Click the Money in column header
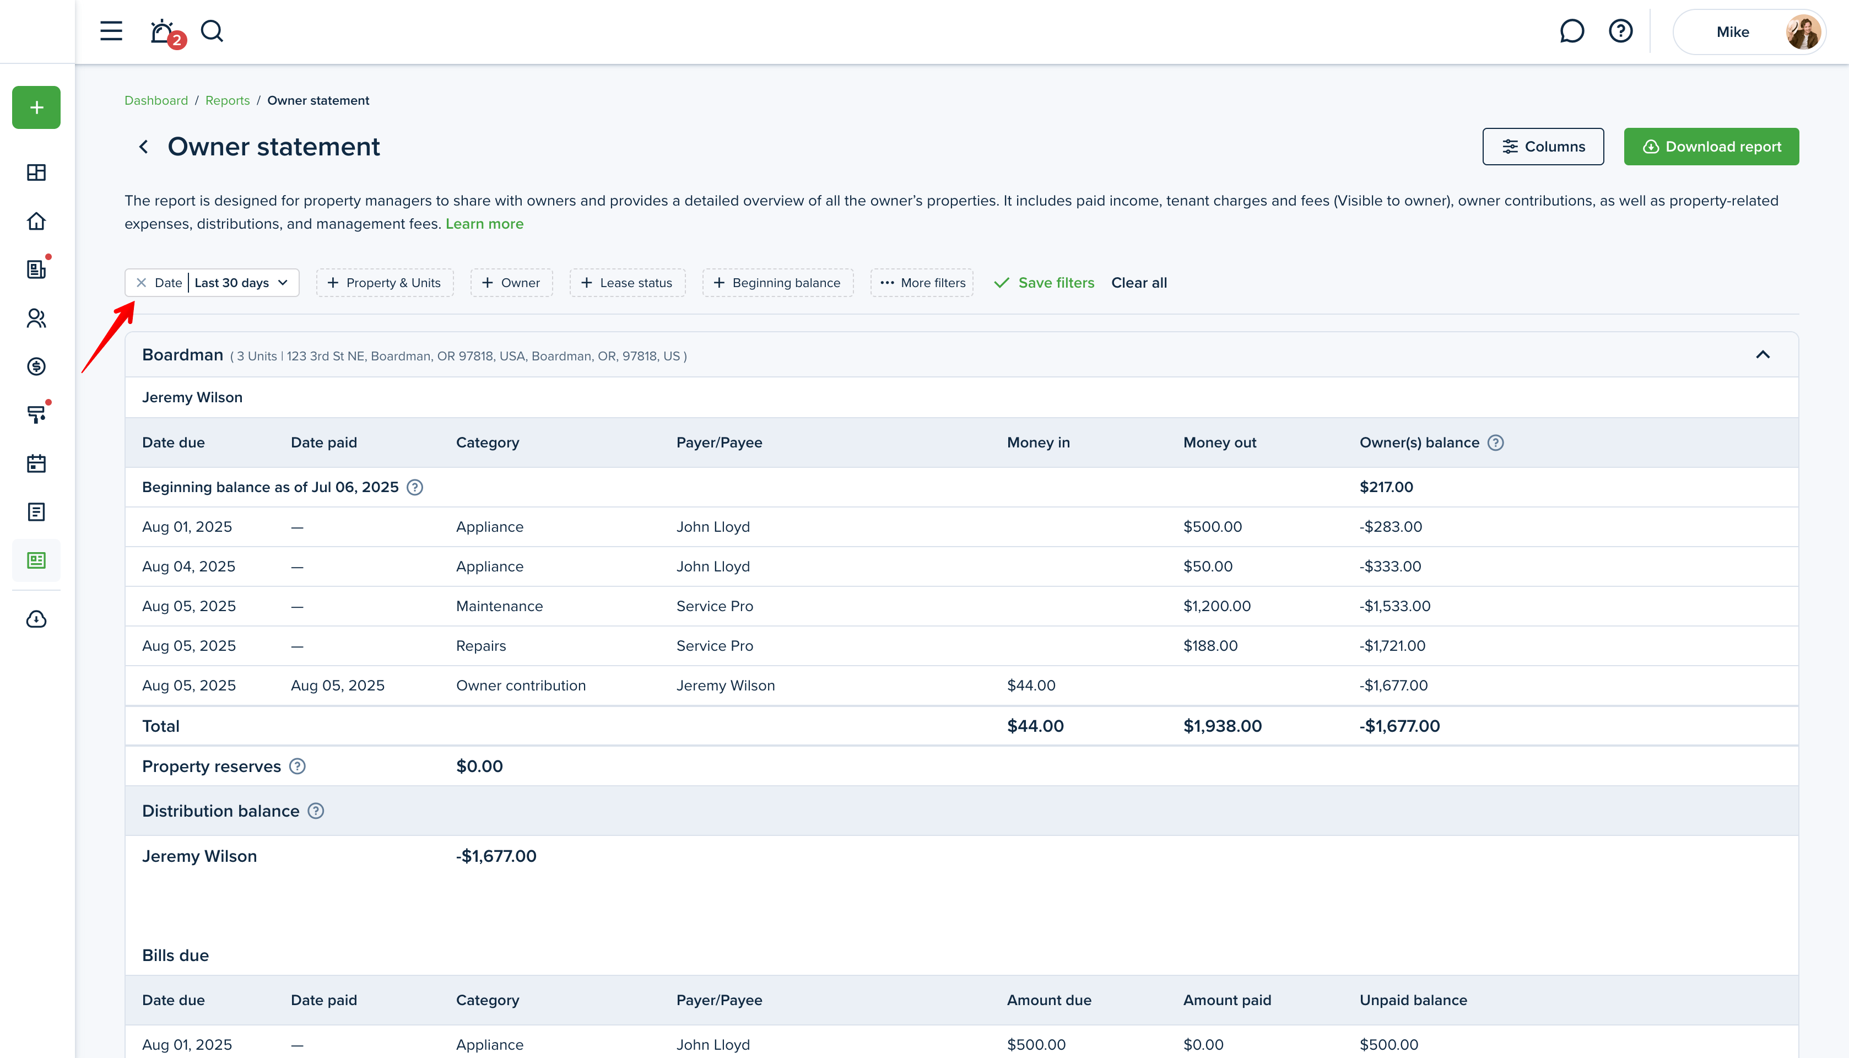 [x=1038, y=442]
